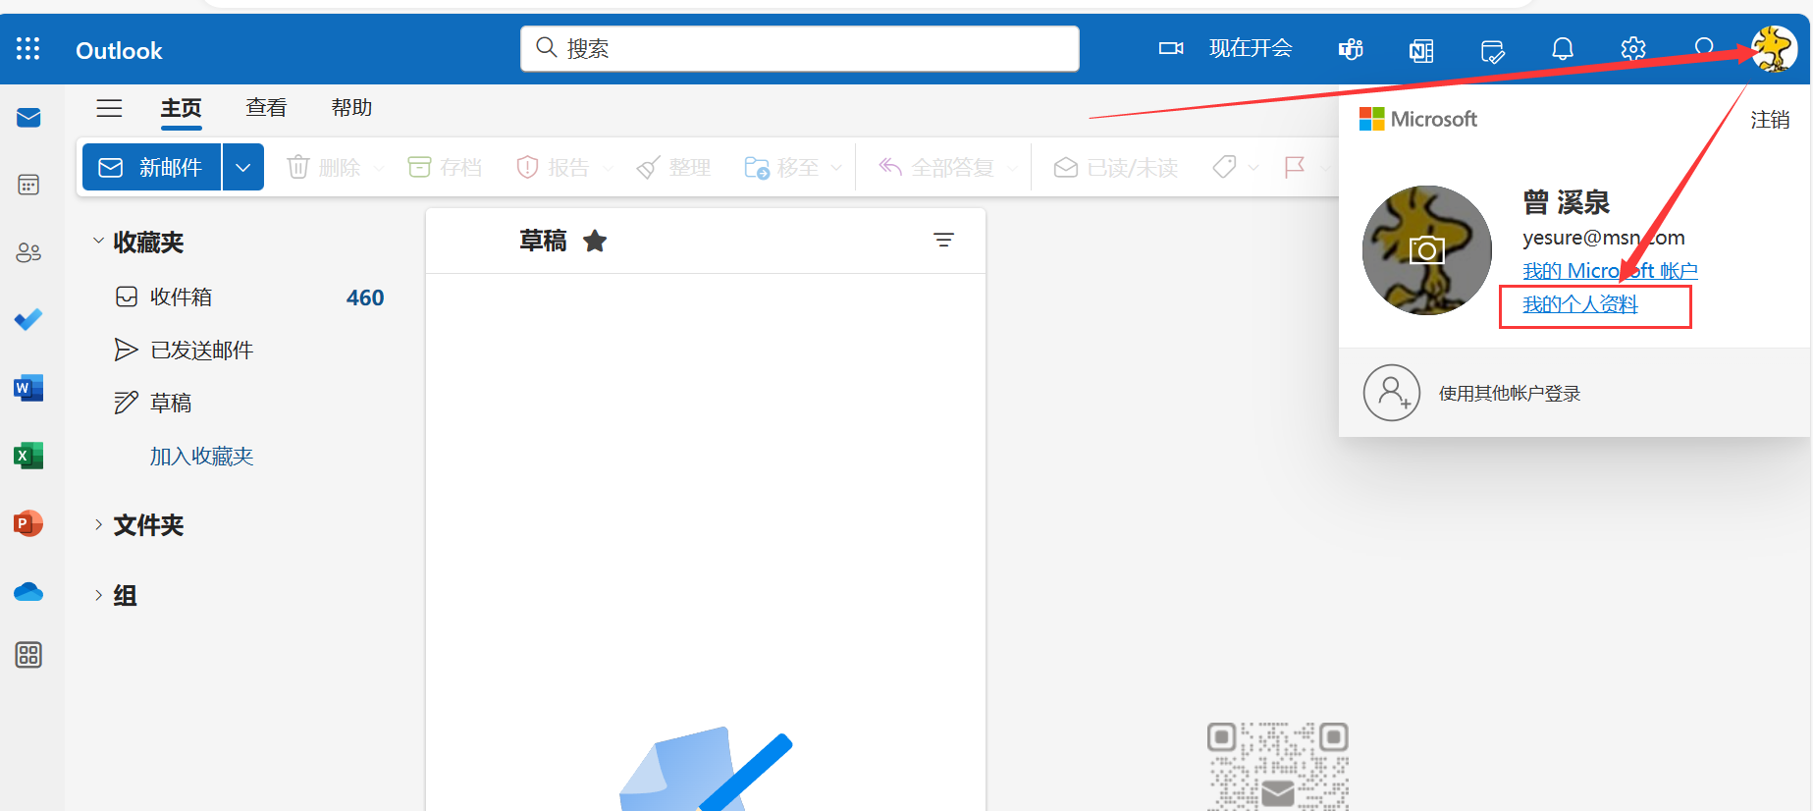Viewport: 1813px width, 811px height.
Task: Open the To Do checkmark app
Action: coord(28,320)
